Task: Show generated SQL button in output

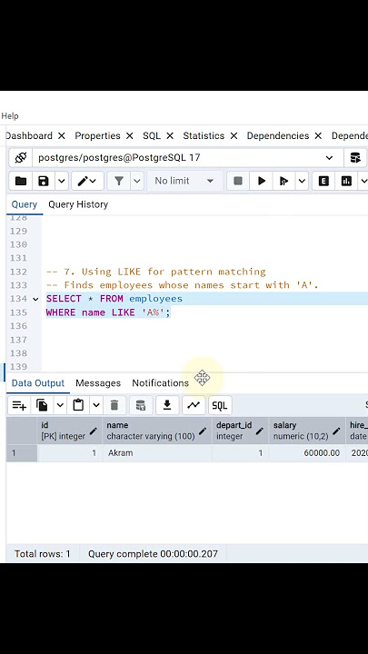Action: point(220,405)
